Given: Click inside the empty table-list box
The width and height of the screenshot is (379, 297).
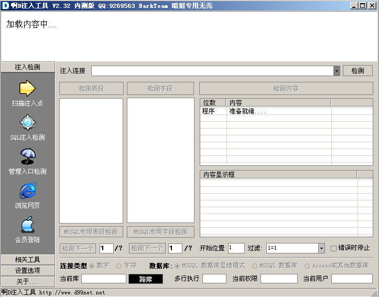Looking at the screenshot, I should point(91,161).
